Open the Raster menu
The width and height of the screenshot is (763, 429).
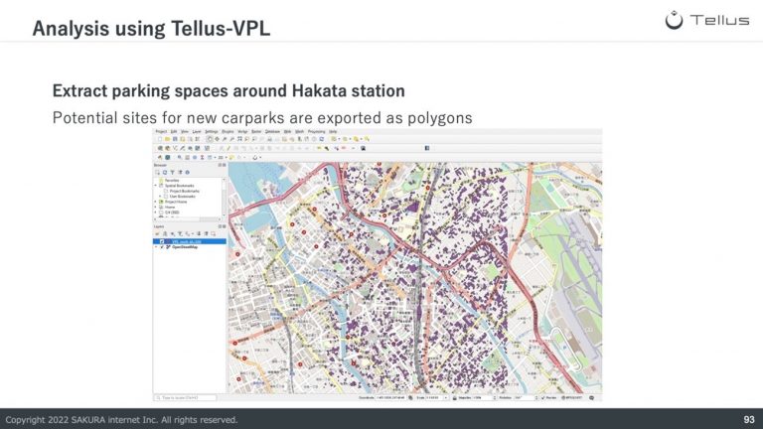[256, 132]
